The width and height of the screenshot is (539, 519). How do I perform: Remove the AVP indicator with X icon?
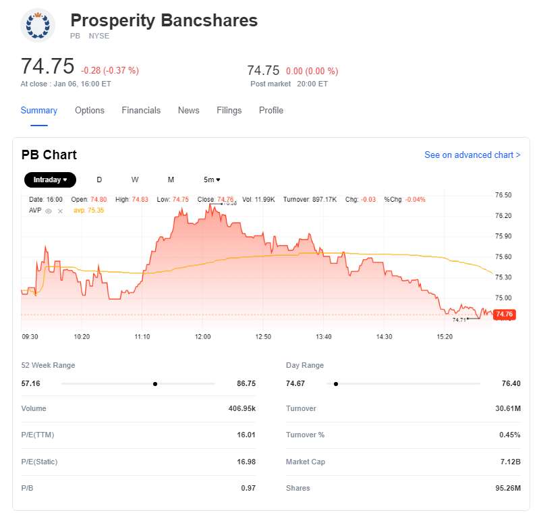[60, 211]
